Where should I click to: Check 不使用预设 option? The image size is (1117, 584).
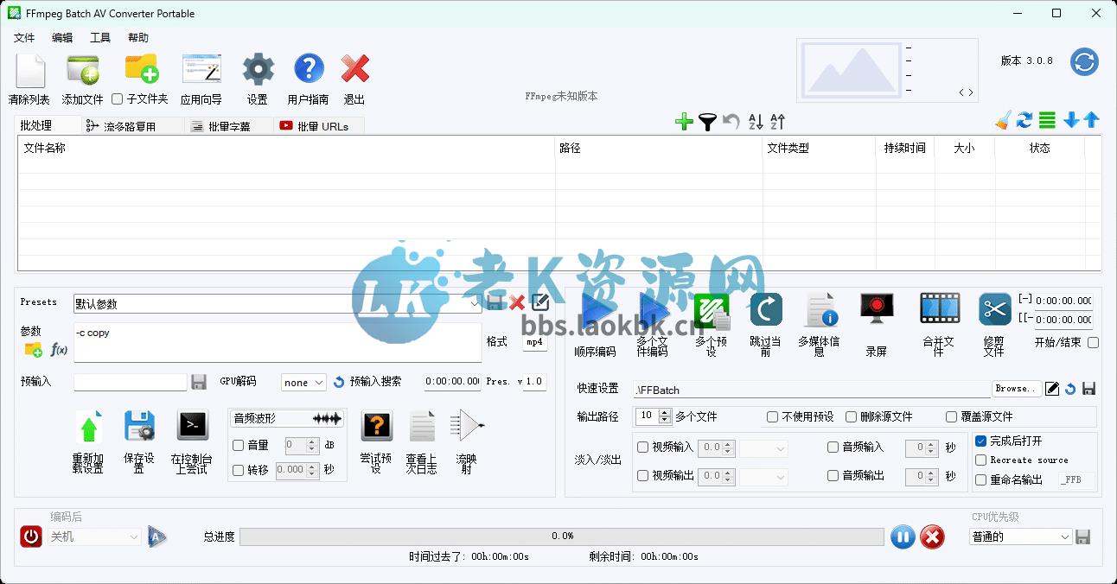(x=773, y=416)
